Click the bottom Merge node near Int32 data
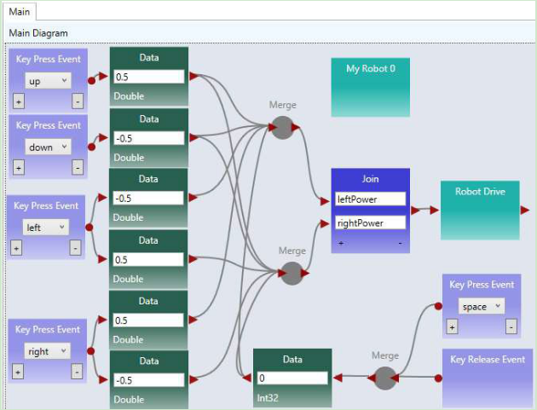This screenshot has height=410, width=537. (x=384, y=378)
